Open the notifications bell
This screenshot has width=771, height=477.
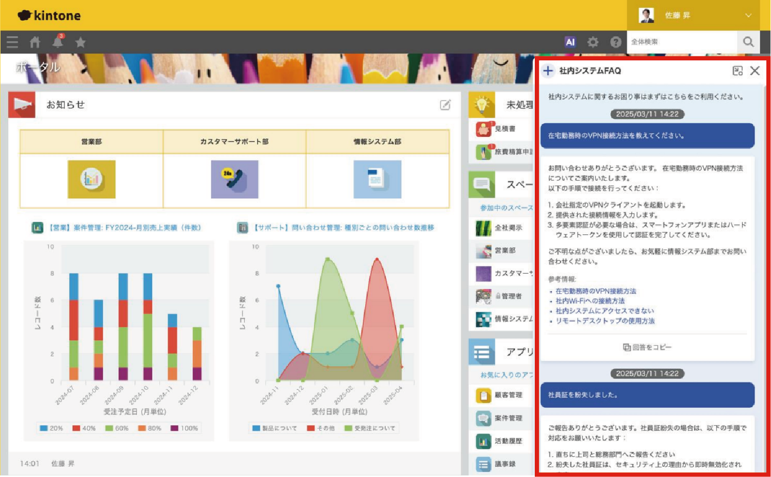click(58, 42)
